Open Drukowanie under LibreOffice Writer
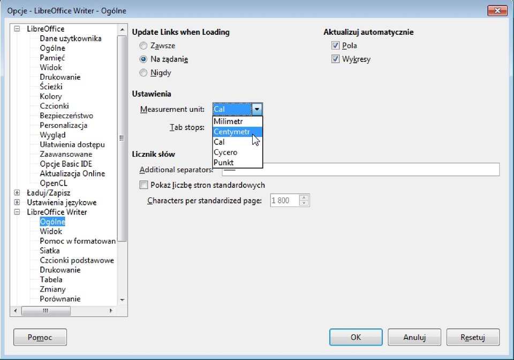The image size is (514, 360). (x=60, y=270)
